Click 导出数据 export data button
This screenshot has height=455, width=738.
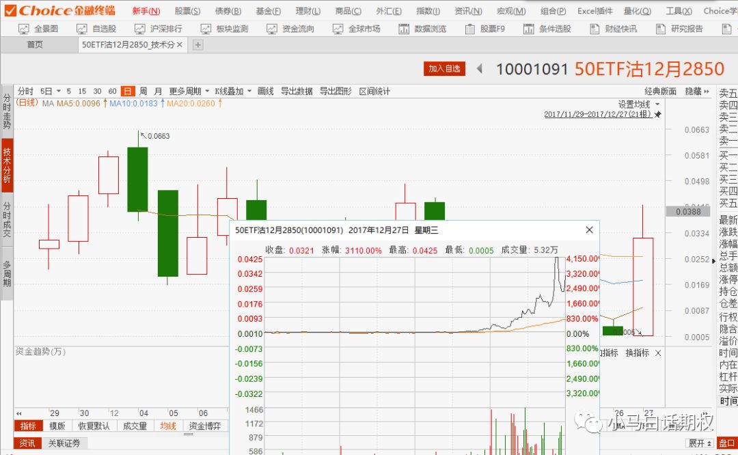(297, 91)
